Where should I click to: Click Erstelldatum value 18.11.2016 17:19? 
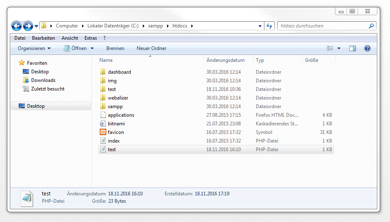[x=212, y=193]
